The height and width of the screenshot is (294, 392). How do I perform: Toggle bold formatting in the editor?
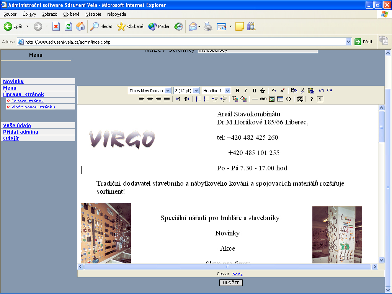point(237,91)
